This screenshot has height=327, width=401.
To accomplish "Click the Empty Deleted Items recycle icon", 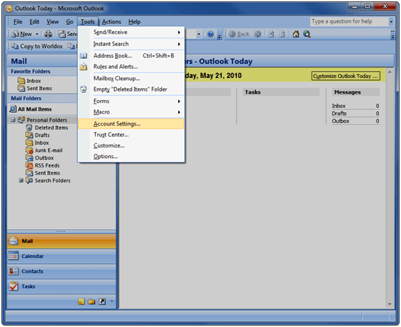I will (84, 89).
